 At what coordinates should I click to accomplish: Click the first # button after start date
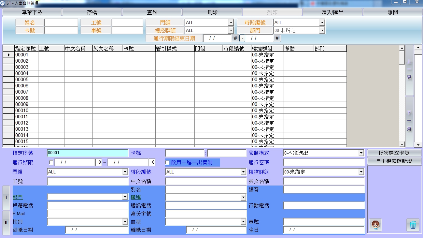(235, 38)
